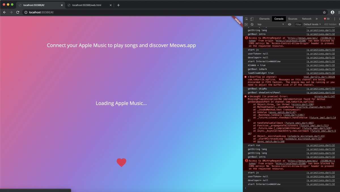Open the Network panel tab
Viewport: 340px width, 192px height.
click(x=307, y=19)
